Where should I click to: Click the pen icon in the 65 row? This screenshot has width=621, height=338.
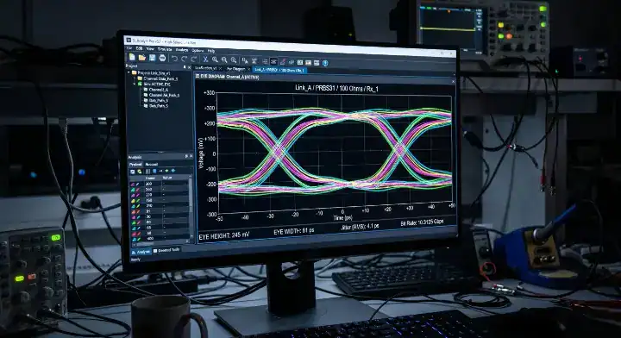[x=138, y=228]
